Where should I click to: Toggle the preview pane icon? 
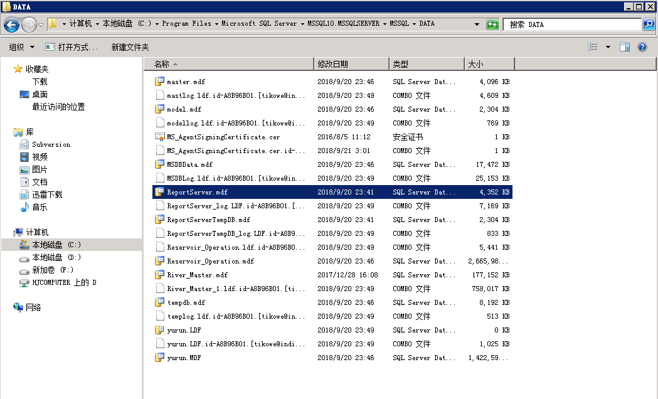(x=625, y=47)
